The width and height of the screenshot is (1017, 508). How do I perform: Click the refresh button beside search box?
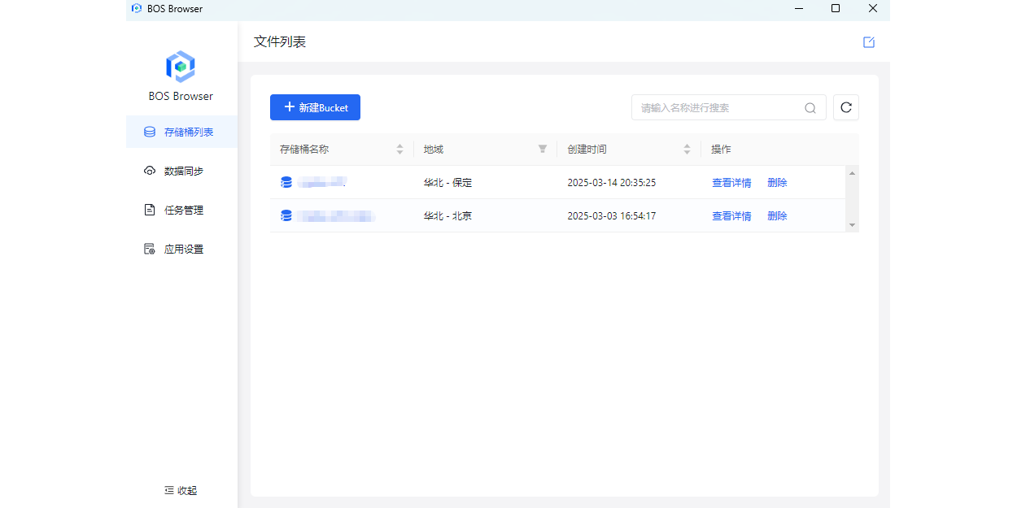click(x=845, y=107)
